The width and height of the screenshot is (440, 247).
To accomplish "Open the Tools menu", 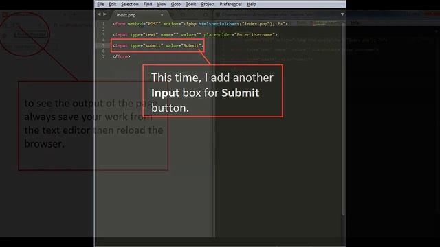I will 191,4.
